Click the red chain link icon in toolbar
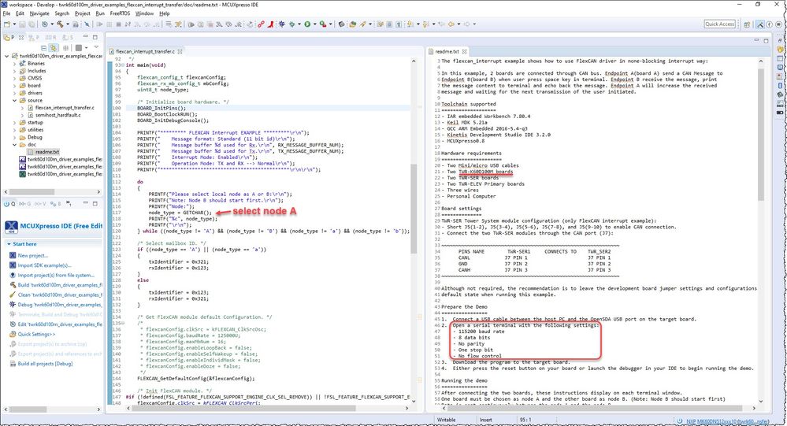787x426 pixels. (x=261, y=24)
